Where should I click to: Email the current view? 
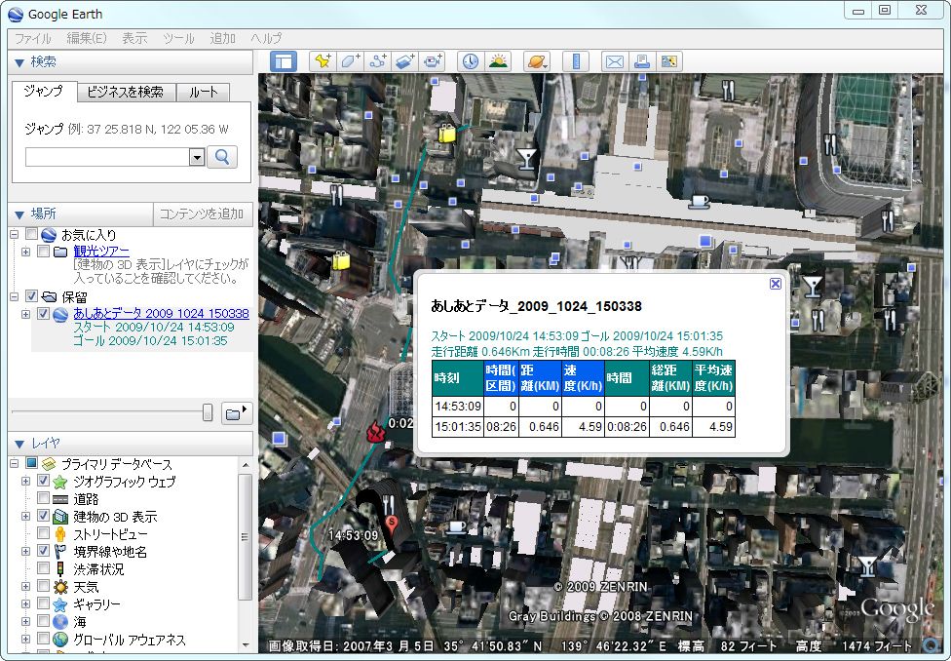click(x=615, y=60)
